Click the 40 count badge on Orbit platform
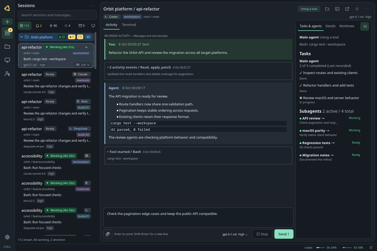The image size is (377, 251). coord(88,37)
